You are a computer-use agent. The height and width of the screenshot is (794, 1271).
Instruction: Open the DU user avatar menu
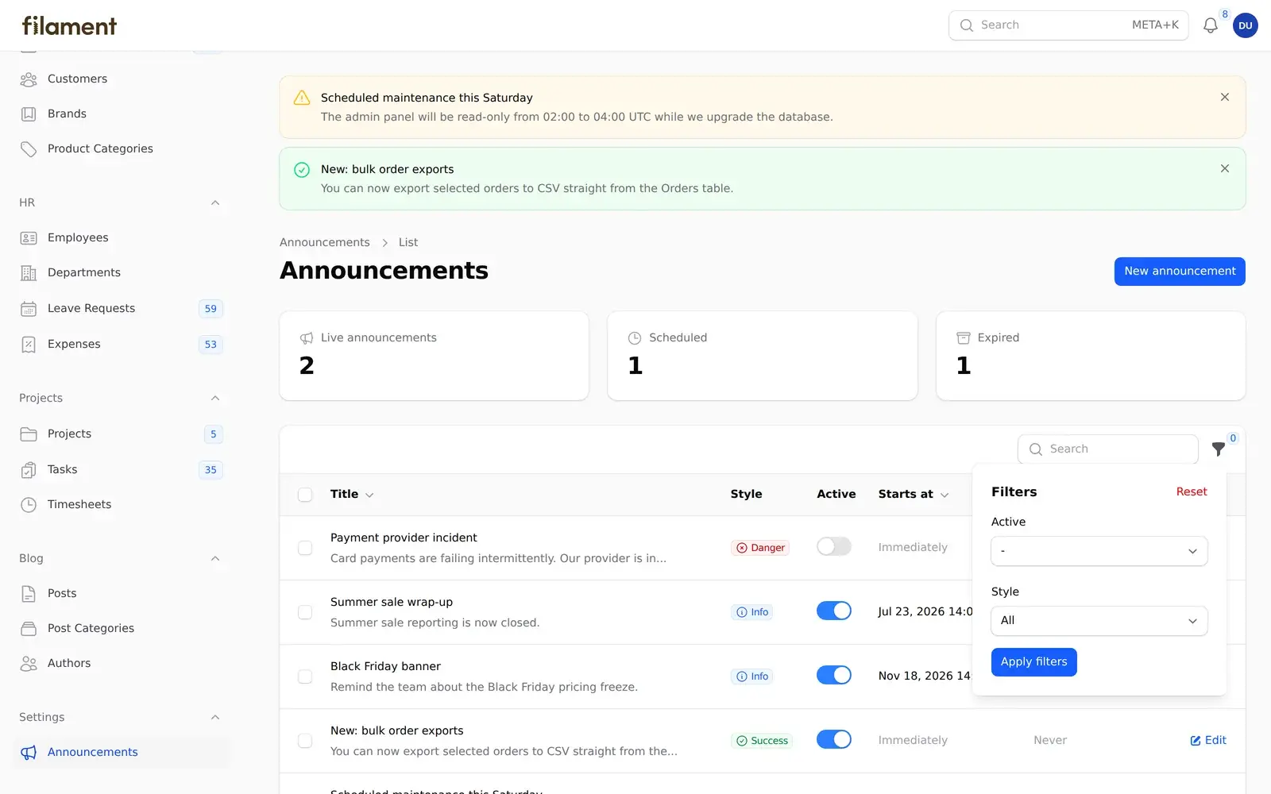[1245, 25]
